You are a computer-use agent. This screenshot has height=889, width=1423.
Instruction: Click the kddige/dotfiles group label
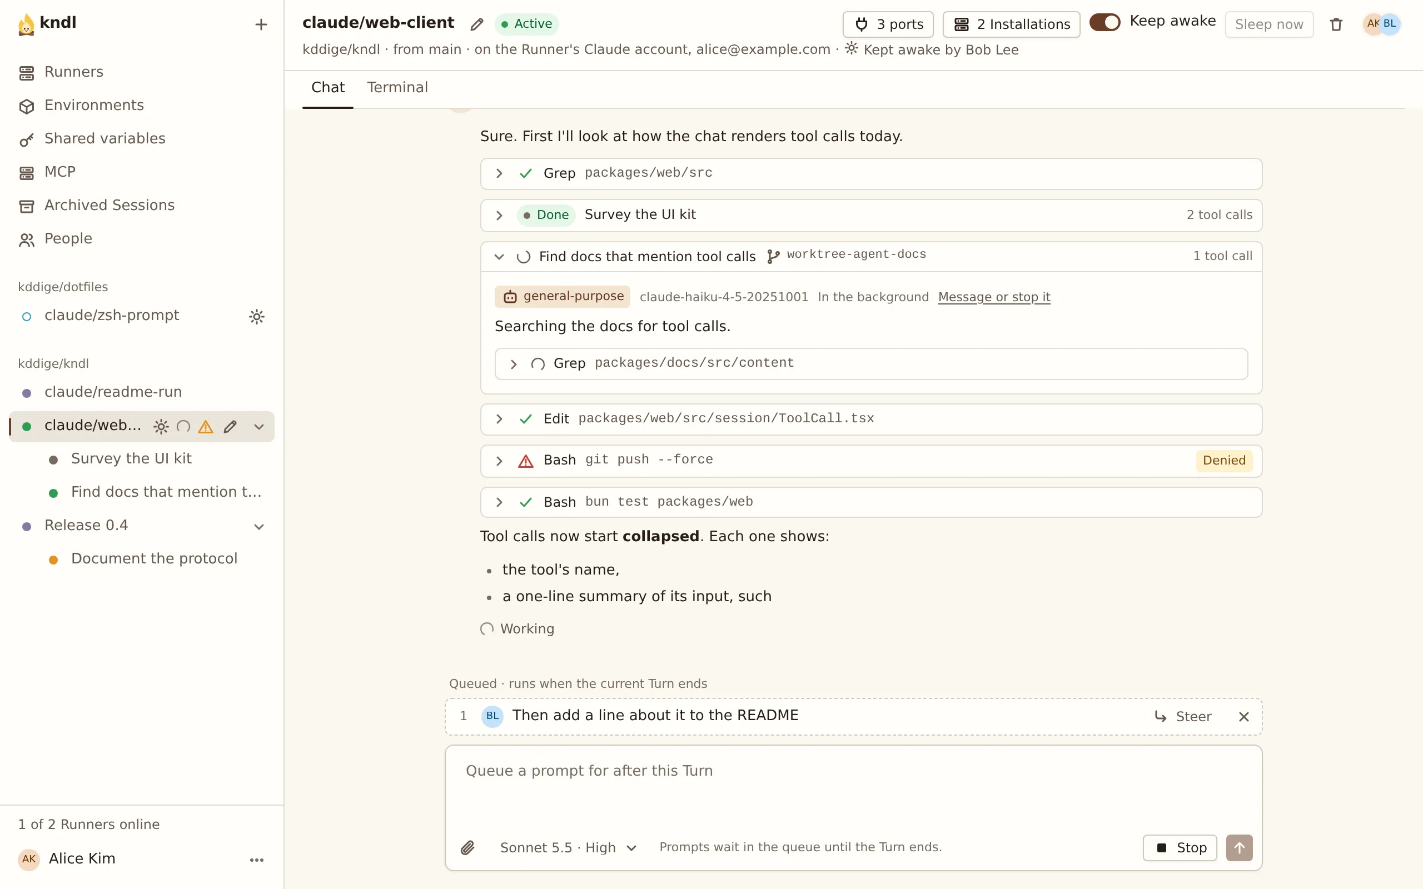point(63,287)
